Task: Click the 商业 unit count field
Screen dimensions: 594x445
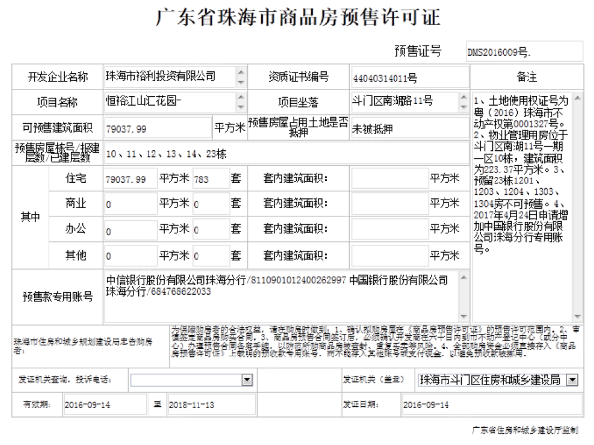Action: tap(211, 204)
